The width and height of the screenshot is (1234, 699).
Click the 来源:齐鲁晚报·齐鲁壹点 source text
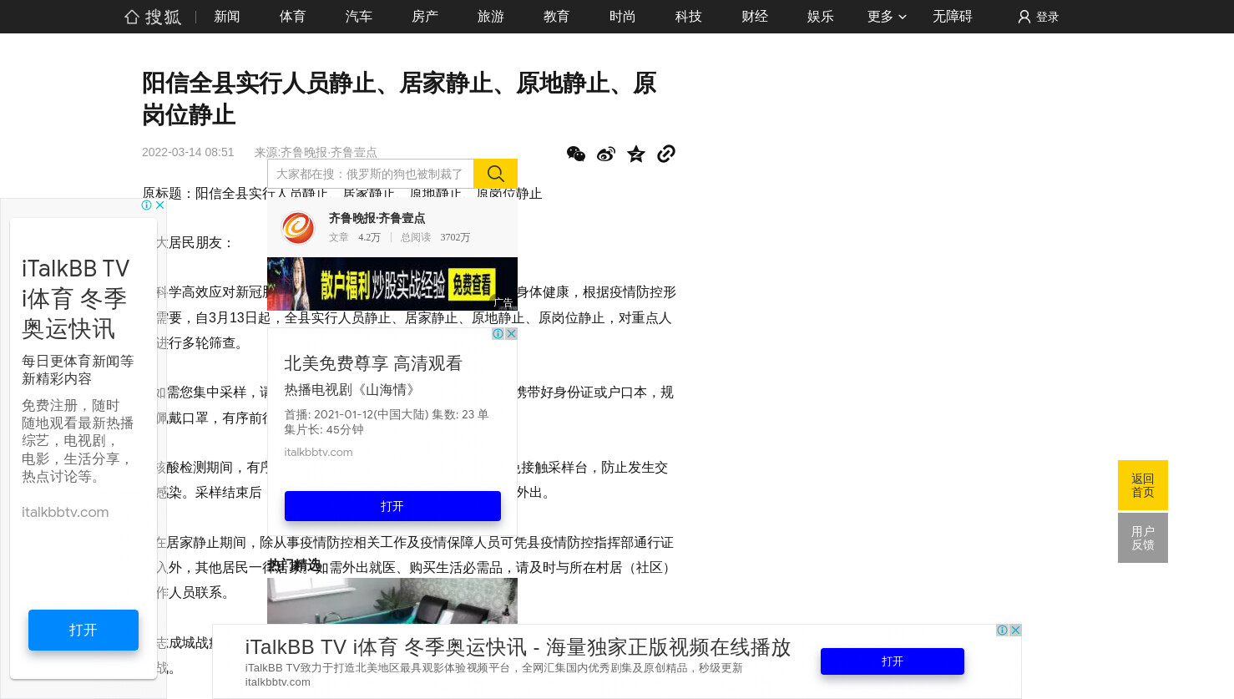click(316, 152)
